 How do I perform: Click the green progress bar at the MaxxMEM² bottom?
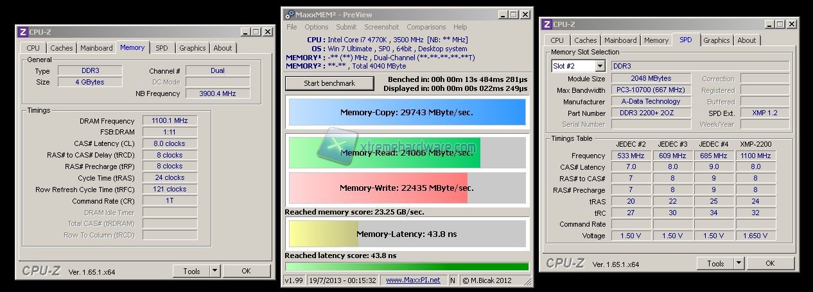click(406, 266)
